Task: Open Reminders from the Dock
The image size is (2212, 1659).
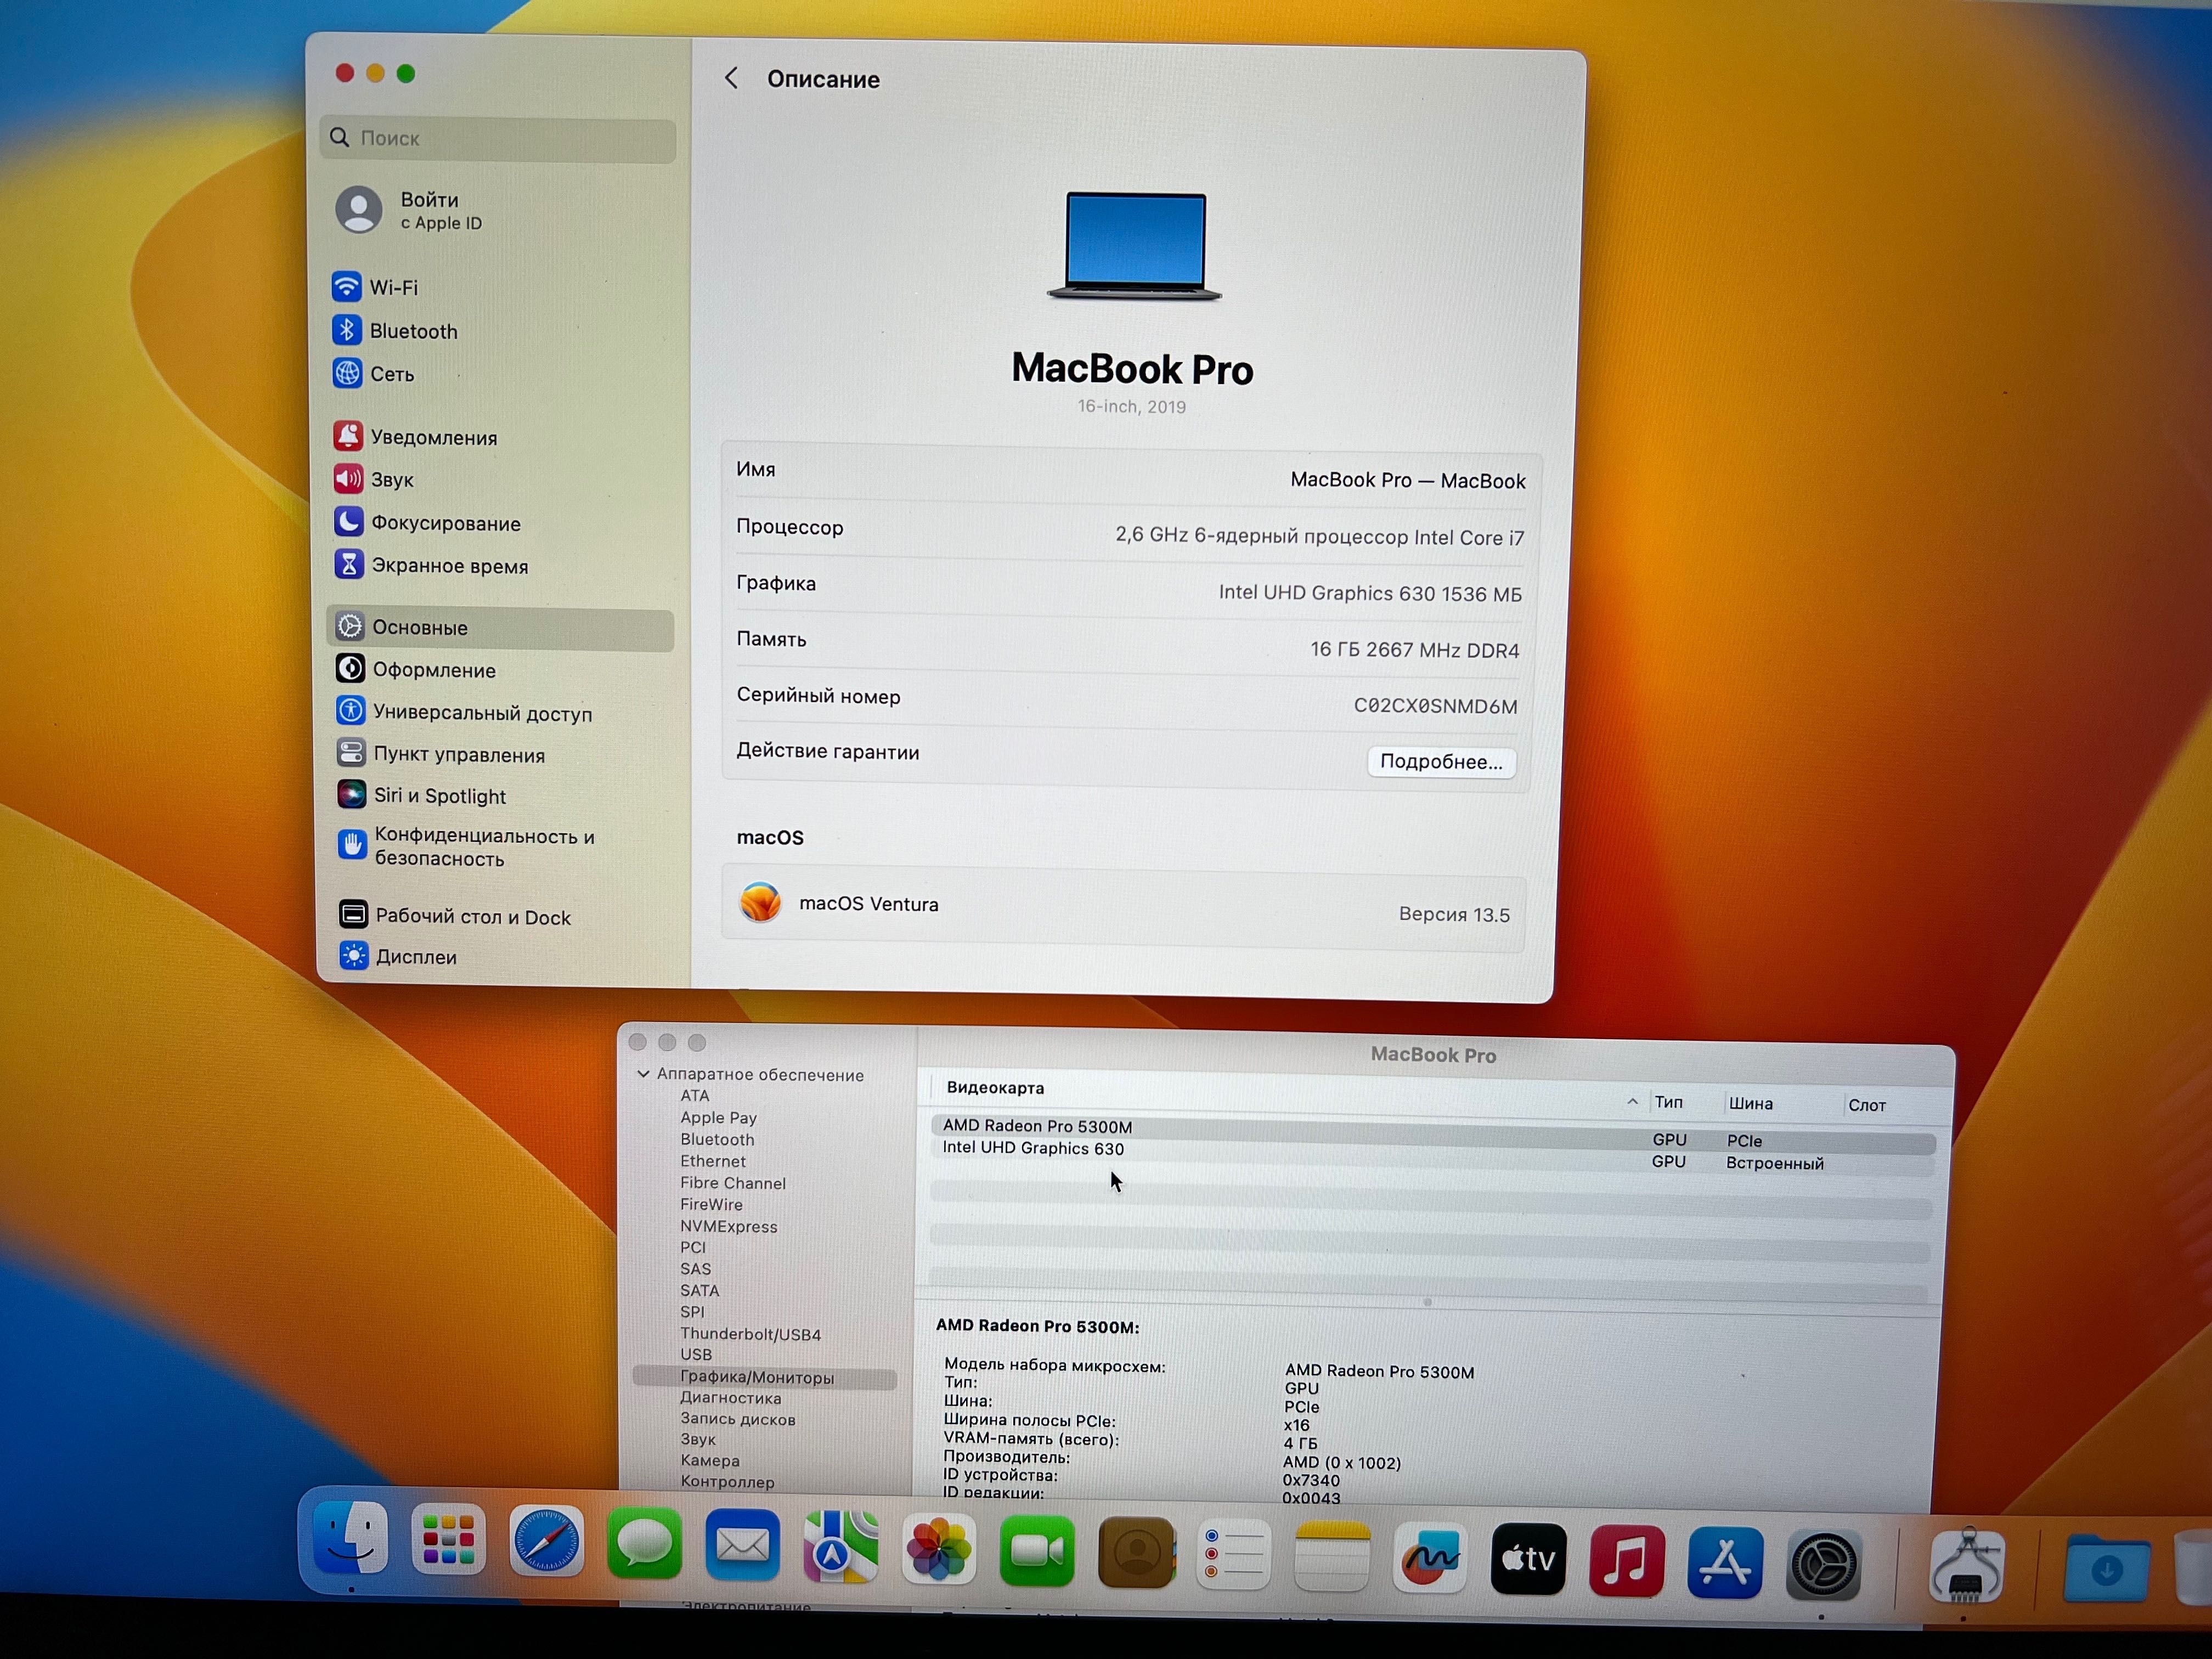Action: tap(1233, 1555)
